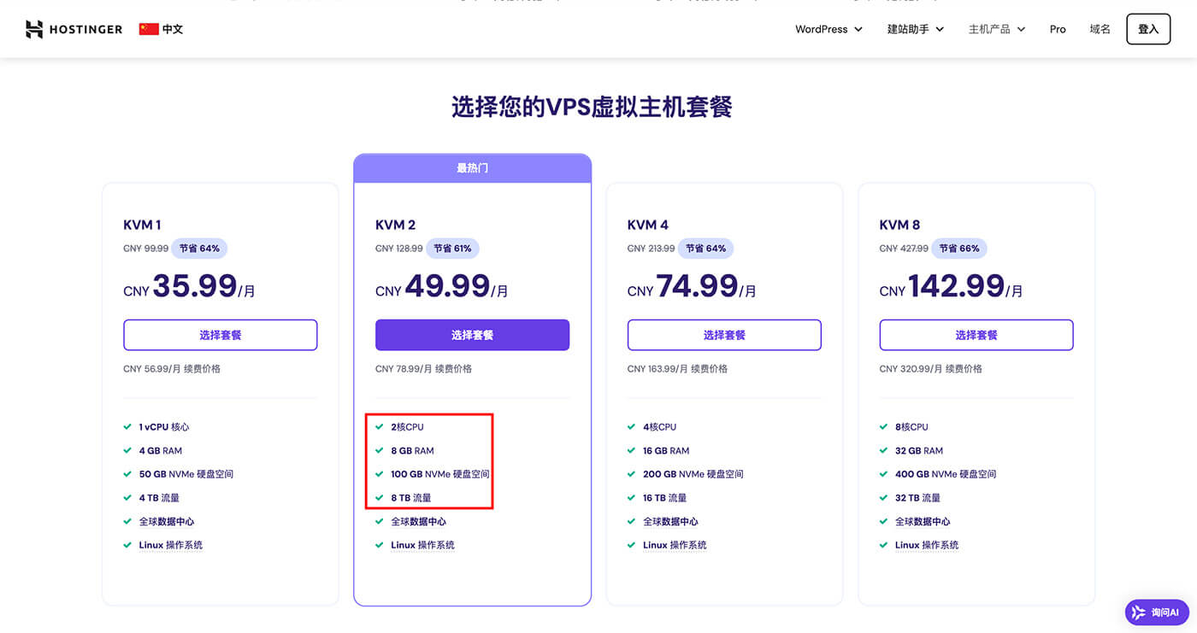Click Linux 操作系统 under KVM 1
1197x633 pixels.
tap(171, 545)
